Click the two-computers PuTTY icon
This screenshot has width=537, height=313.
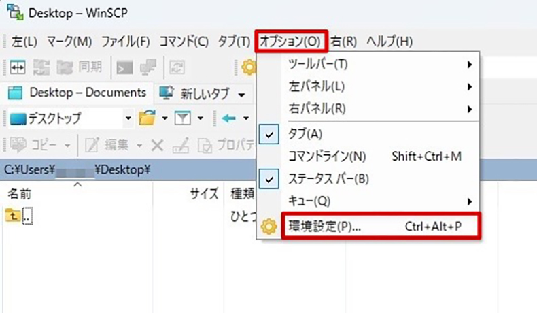tap(148, 67)
